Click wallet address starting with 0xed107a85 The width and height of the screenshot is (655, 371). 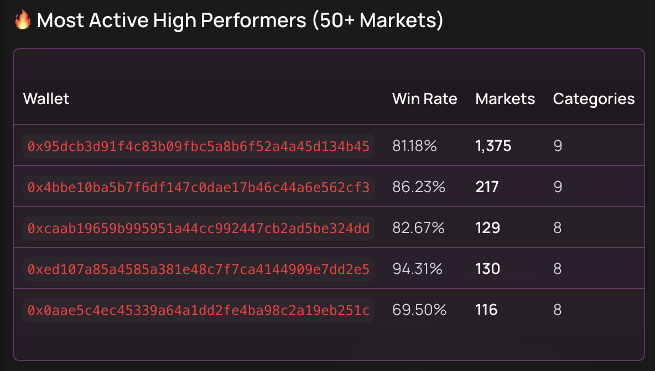(199, 269)
